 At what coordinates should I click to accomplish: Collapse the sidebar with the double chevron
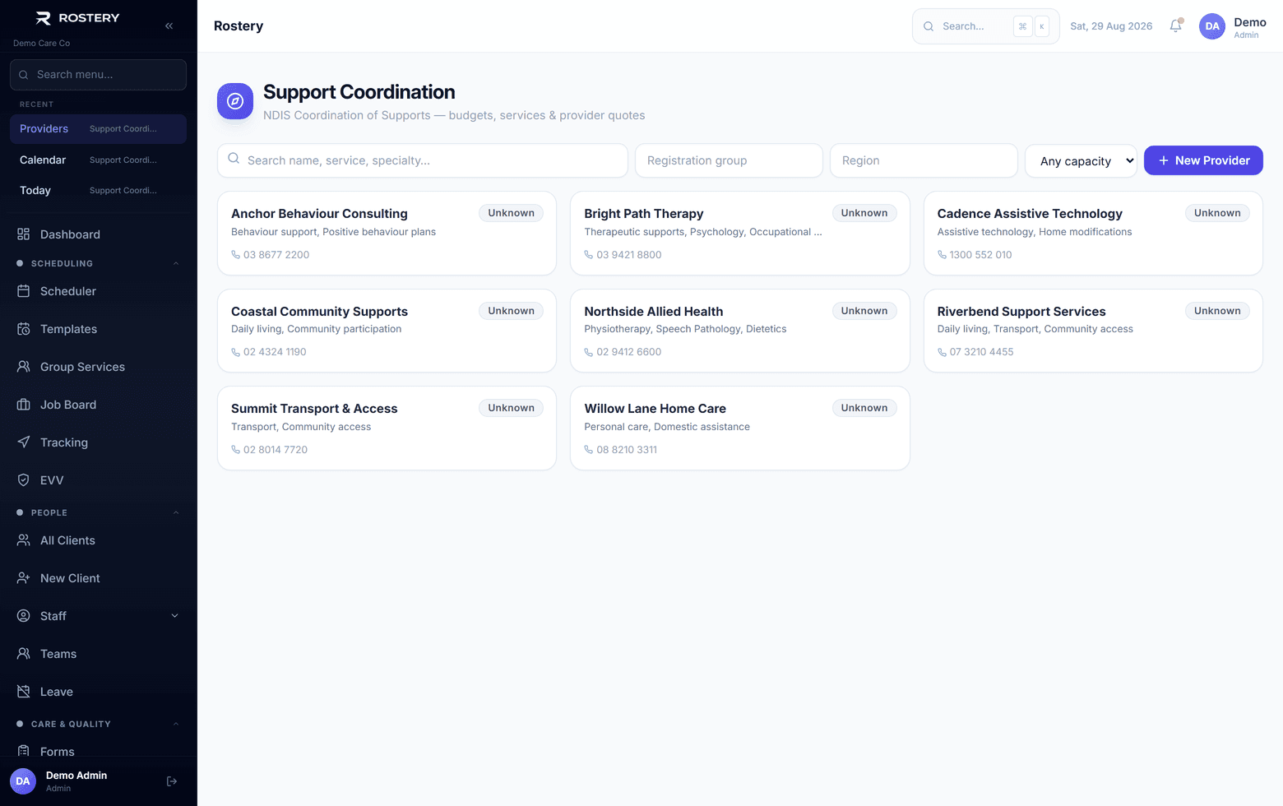[x=169, y=25]
